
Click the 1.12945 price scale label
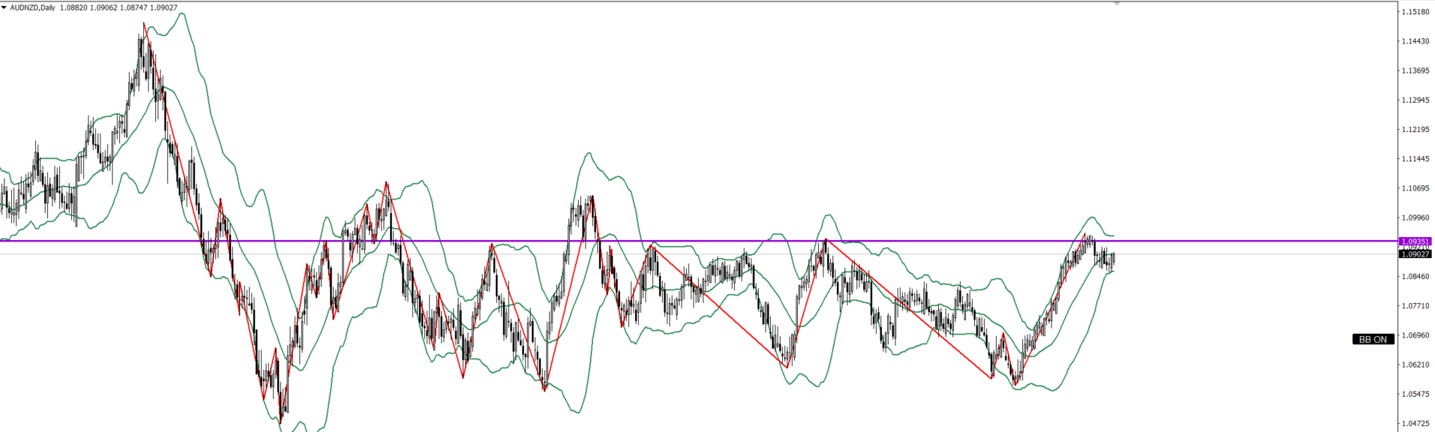coord(1415,100)
